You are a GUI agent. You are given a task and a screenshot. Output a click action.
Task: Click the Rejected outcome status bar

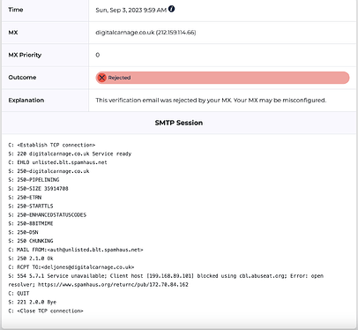pyautogui.click(x=222, y=78)
